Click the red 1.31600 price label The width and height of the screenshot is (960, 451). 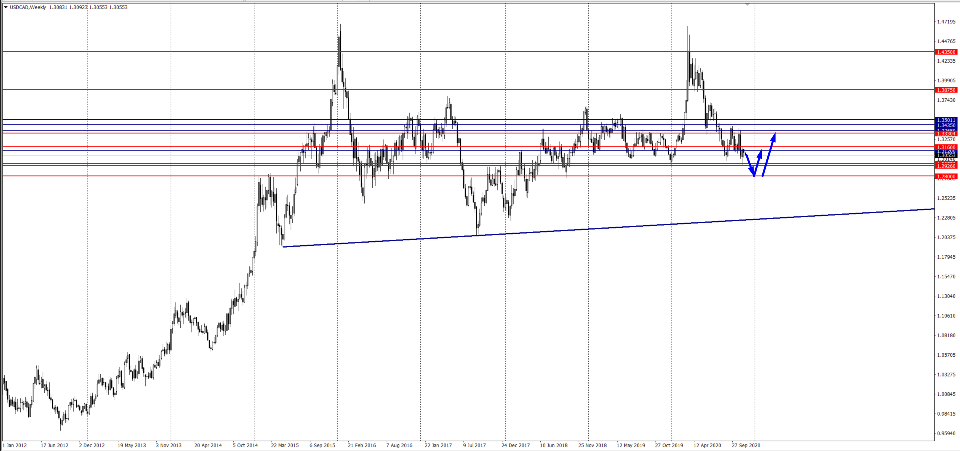tap(946, 147)
